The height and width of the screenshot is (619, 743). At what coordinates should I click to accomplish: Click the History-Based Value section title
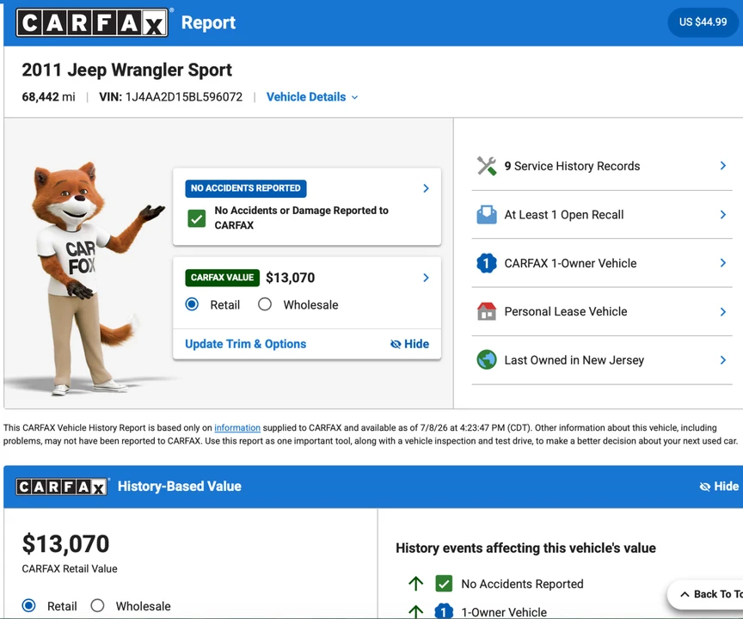[x=180, y=487]
